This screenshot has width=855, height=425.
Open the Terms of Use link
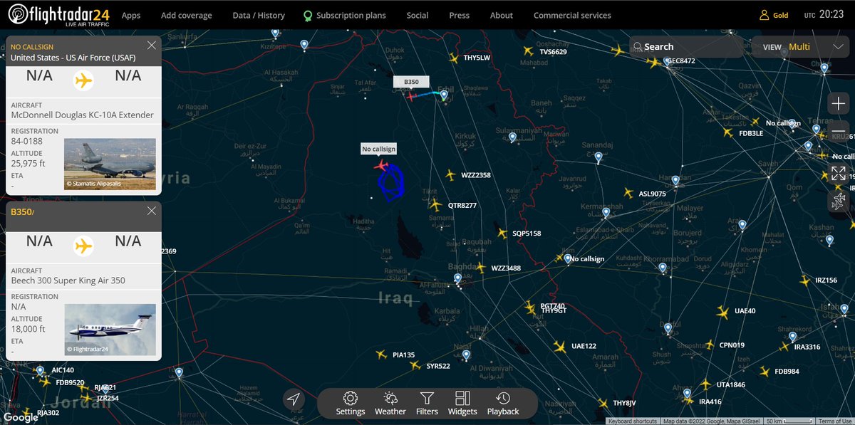[835, 421]
